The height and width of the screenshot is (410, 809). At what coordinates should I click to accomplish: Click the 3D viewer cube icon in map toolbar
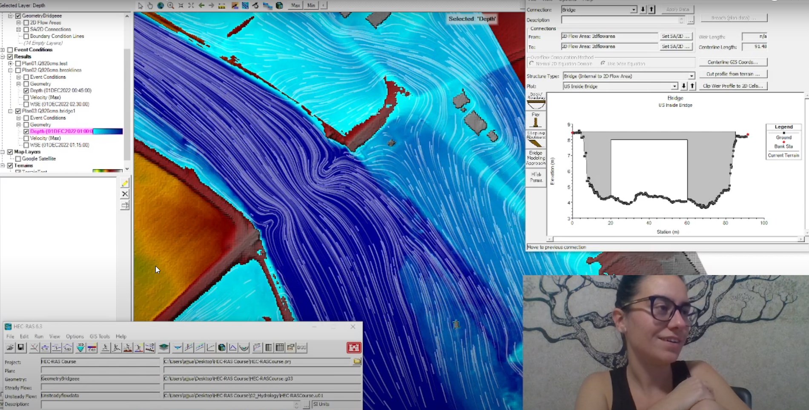pyautogui.click(x=280, y=6)
